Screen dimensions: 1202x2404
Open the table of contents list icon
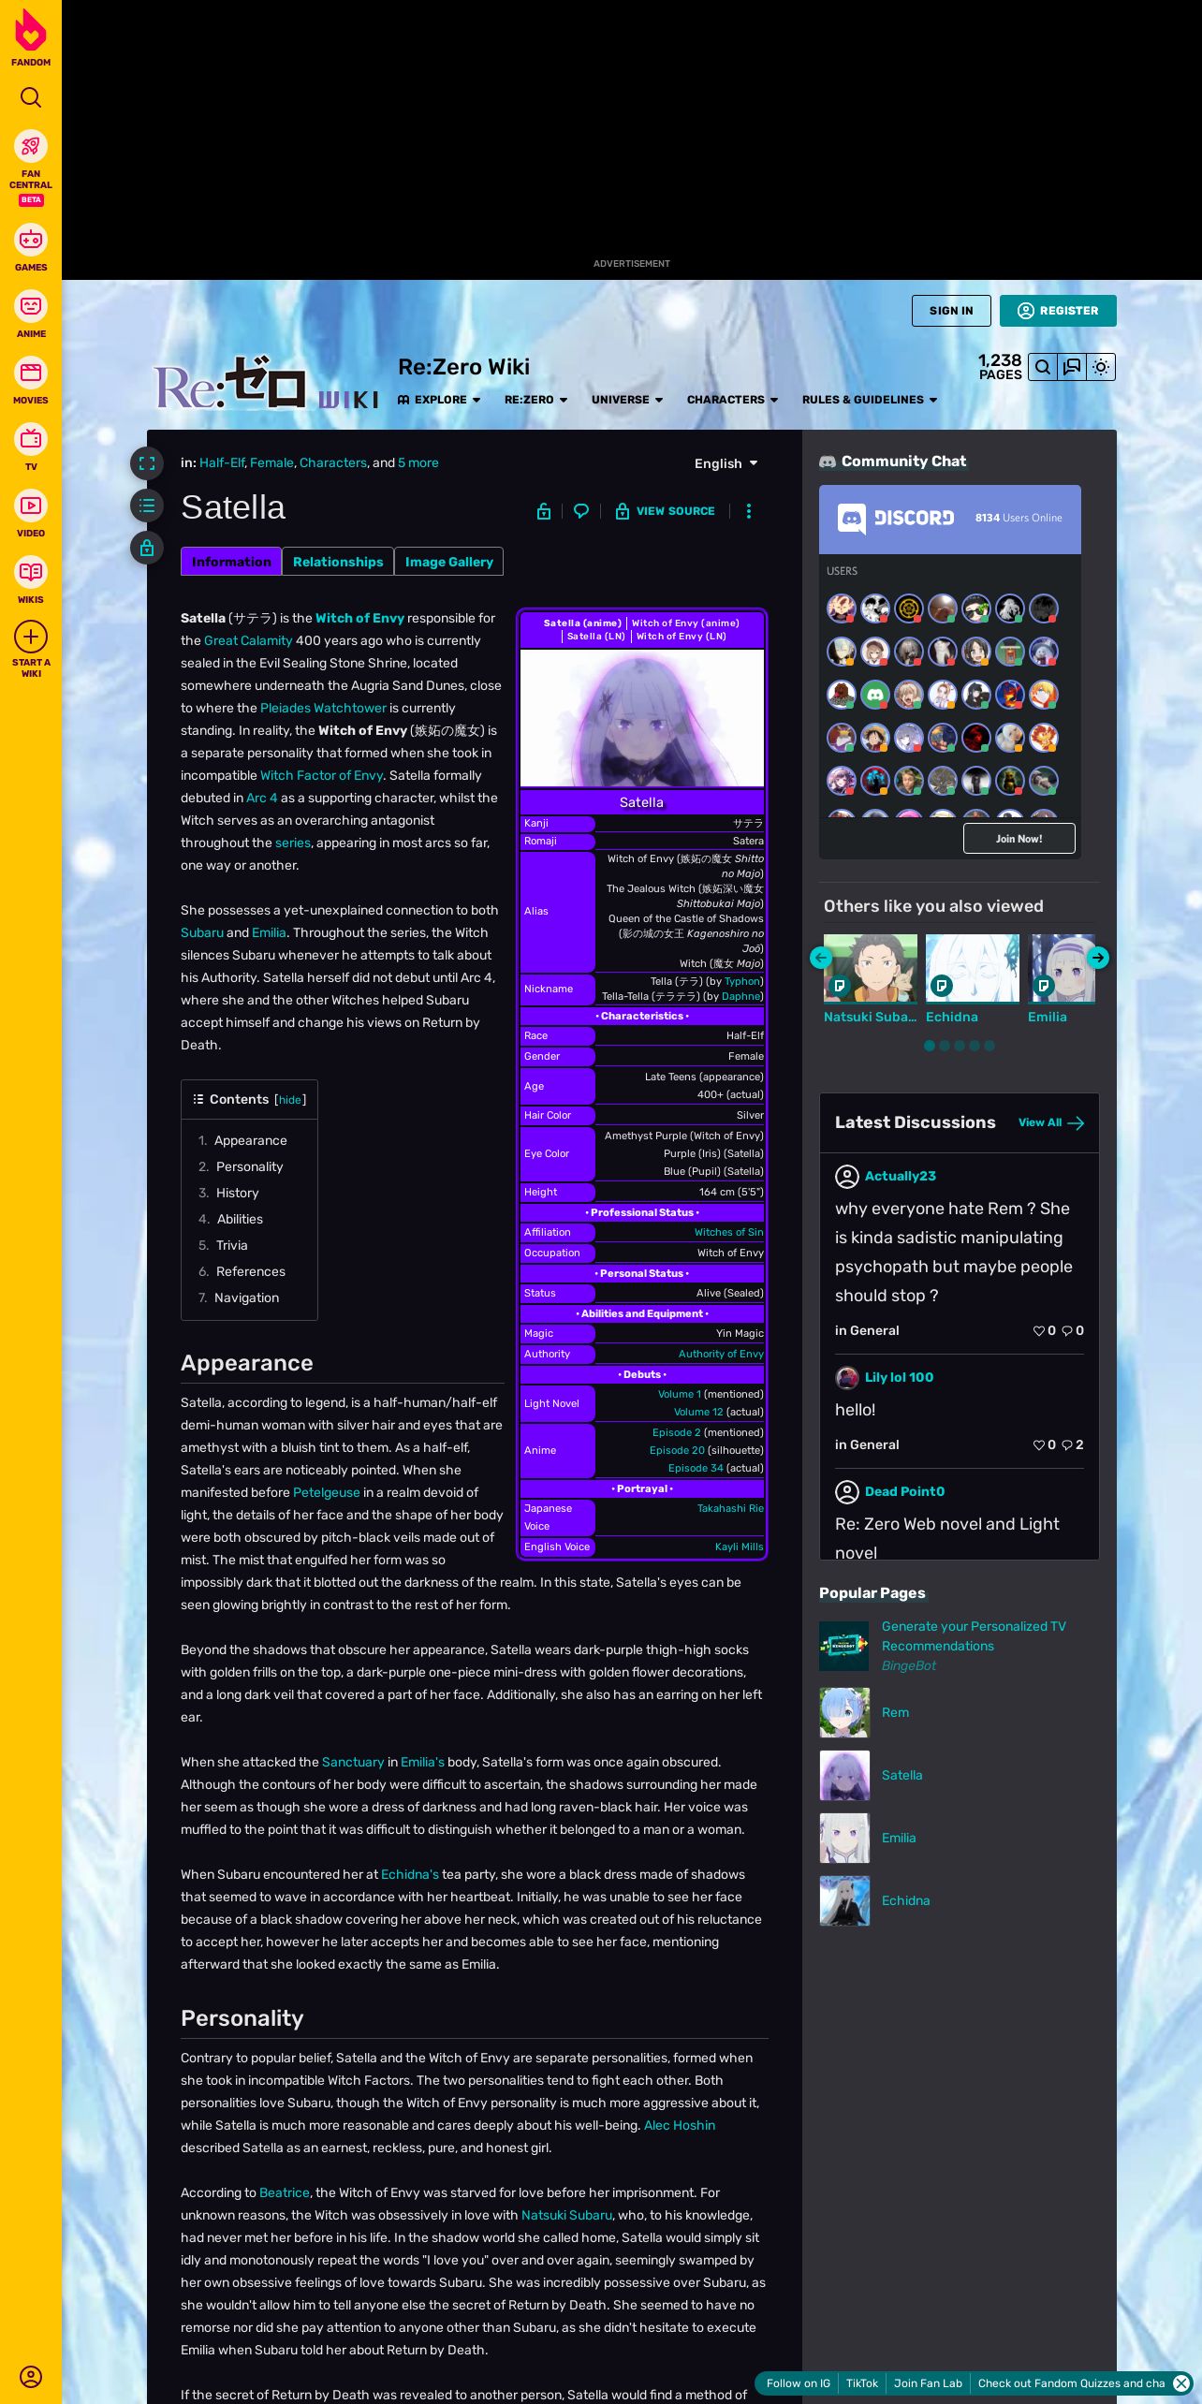click(147, 506)
